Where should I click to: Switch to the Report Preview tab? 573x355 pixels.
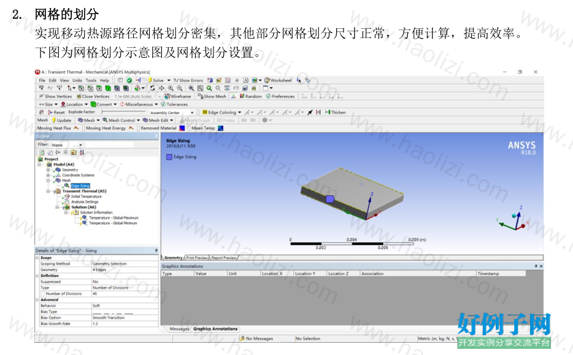224,257
